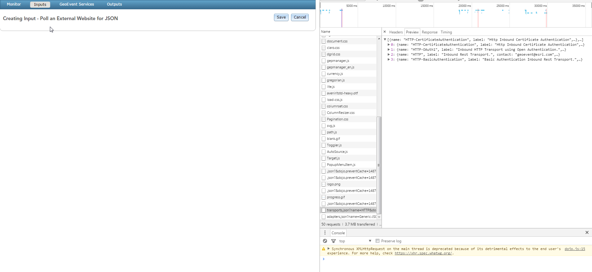The height and width of the screenshot is (272, 592).
Task: Enable the Preserve log checkbox
Action: point(378,241)
